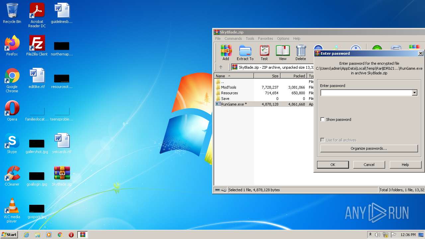The width and height of the screenshot is (425, 239).
Task: Click the View toolbar icon
Action: 283,53
